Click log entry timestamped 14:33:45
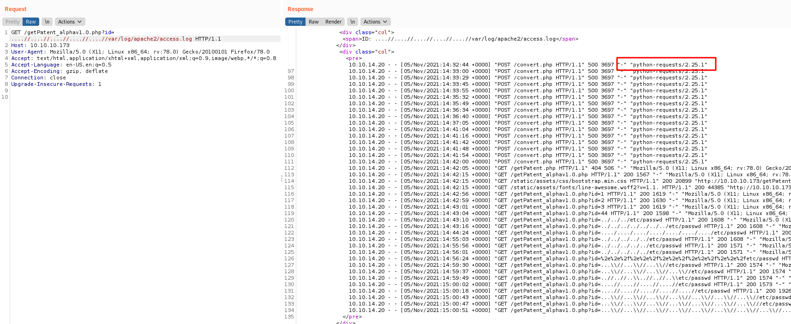 [527, 84]
